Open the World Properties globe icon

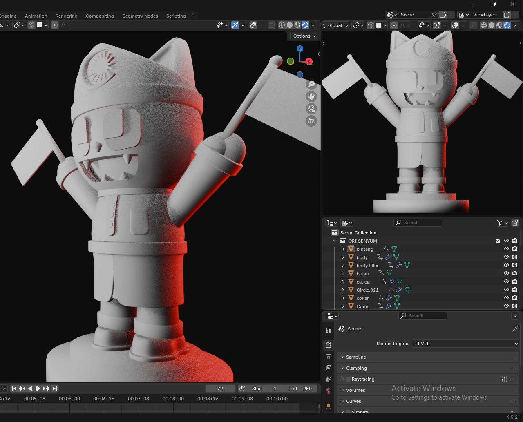(x=329, y=391)
